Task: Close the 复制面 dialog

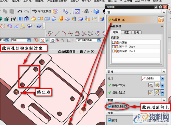Action: tap(165, 7)
